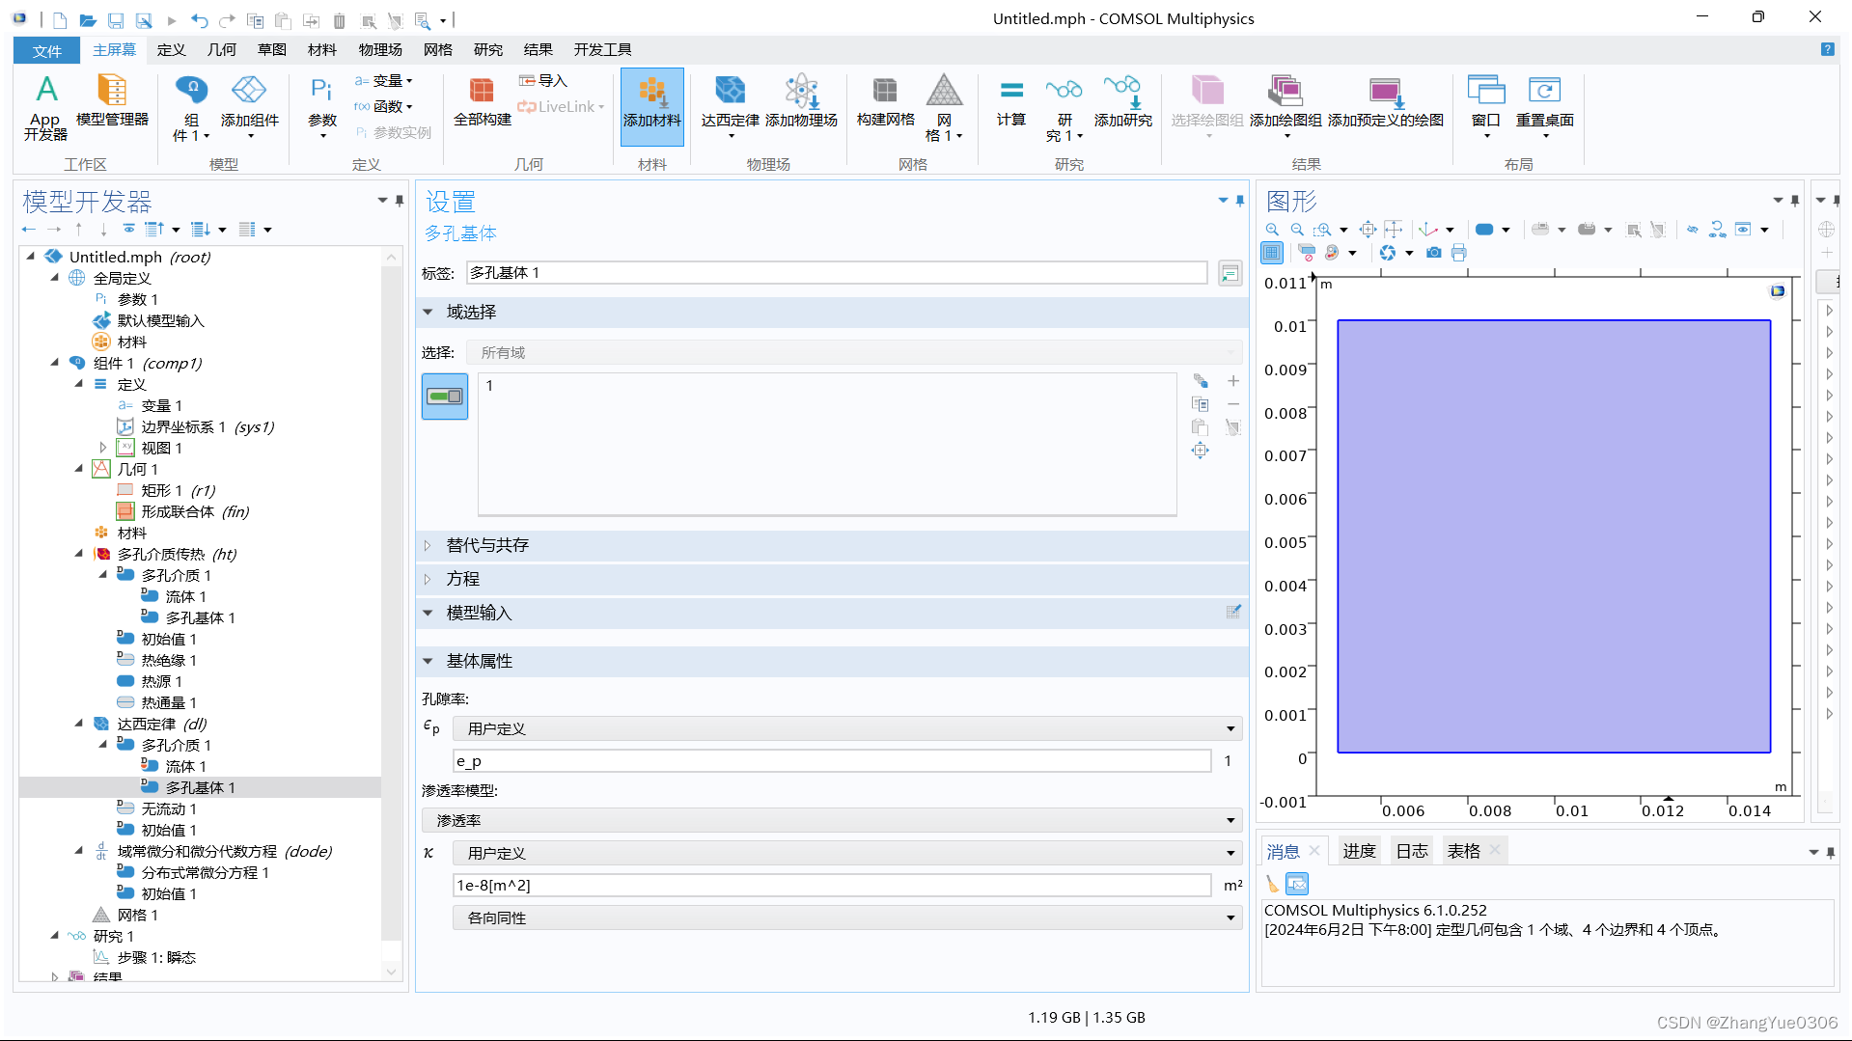Click the help question mark button

pos(1827,49)
